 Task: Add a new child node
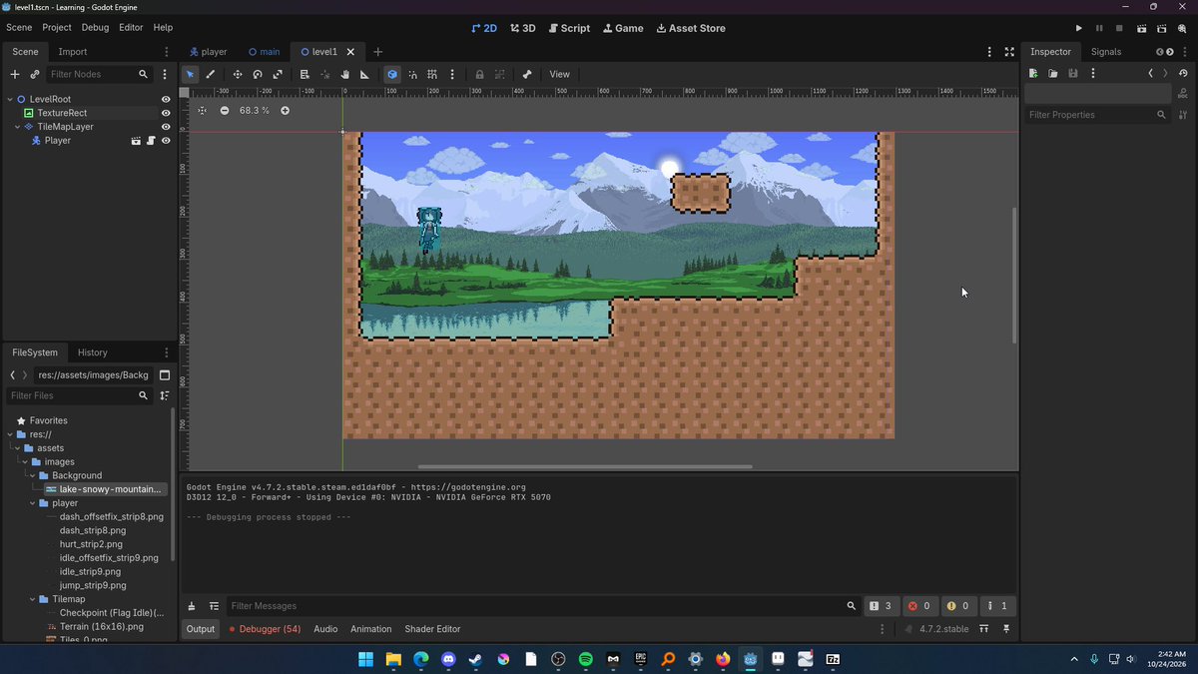tap(15, 74)
